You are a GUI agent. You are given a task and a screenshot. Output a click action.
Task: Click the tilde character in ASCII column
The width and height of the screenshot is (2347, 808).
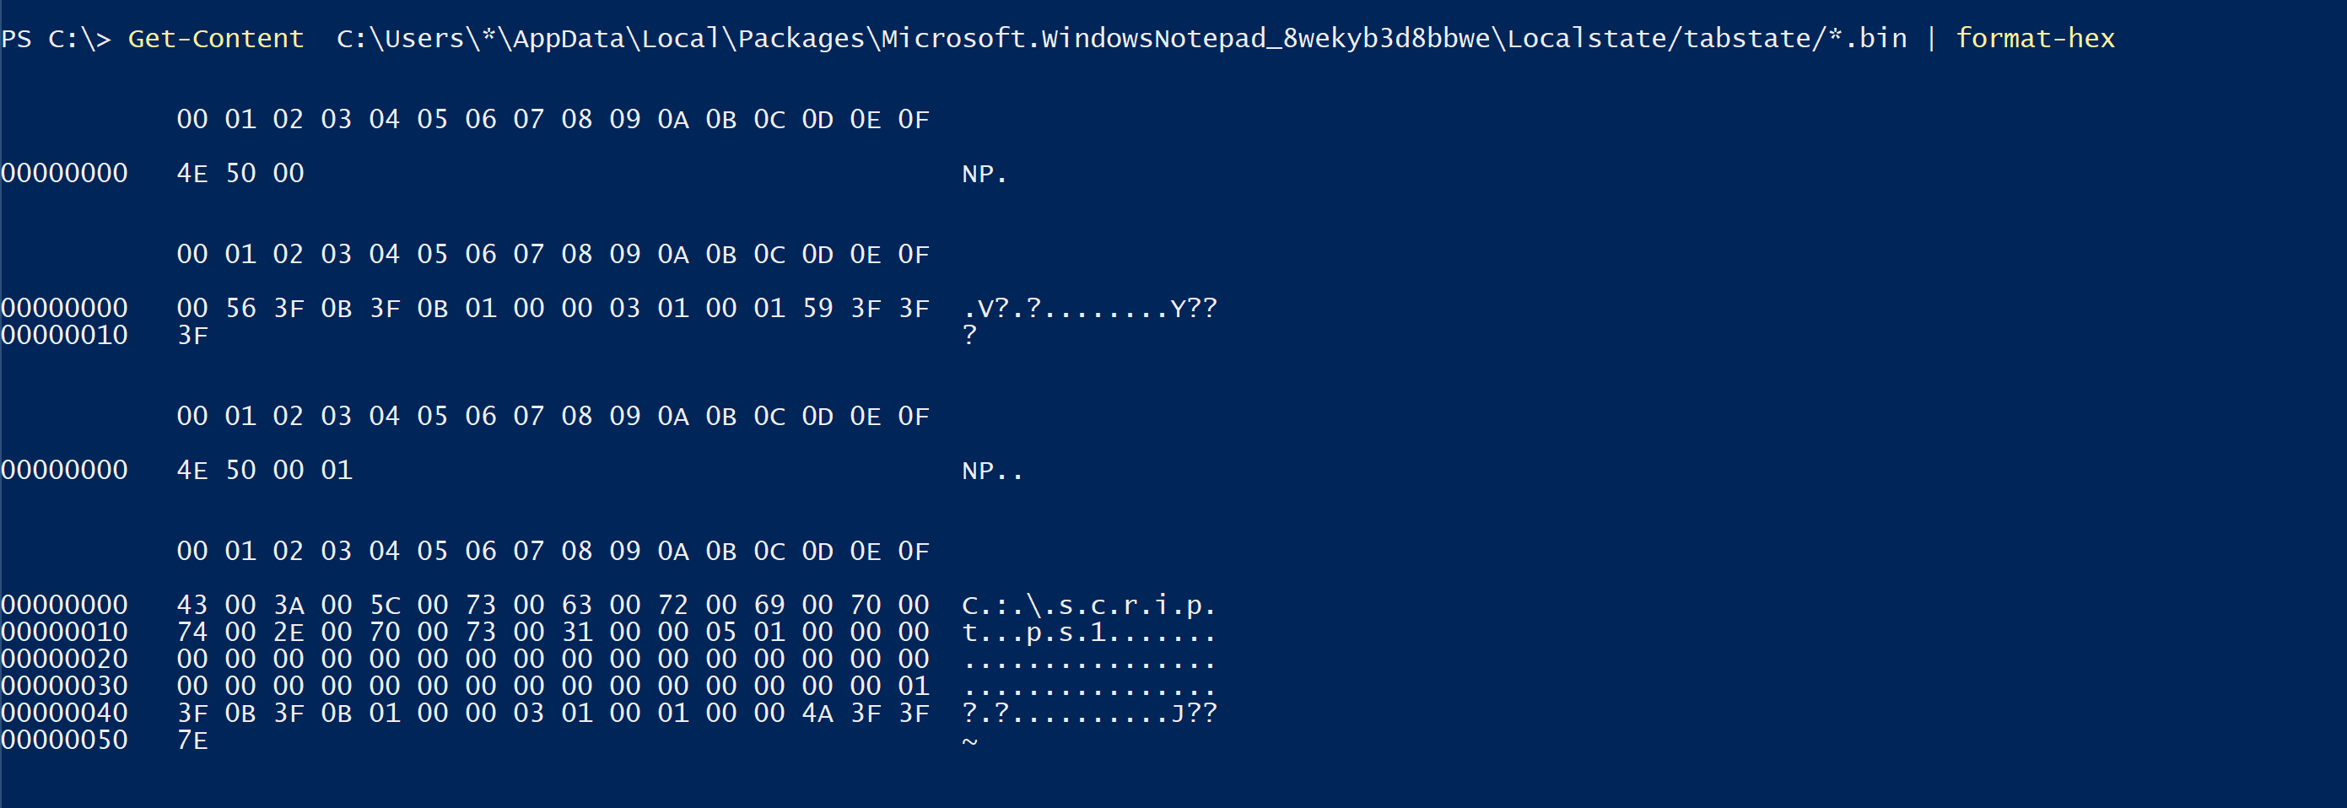point(969,741)
